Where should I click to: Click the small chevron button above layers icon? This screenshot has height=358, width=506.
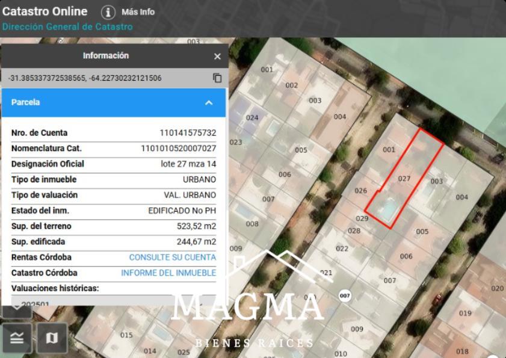point(17,311)
